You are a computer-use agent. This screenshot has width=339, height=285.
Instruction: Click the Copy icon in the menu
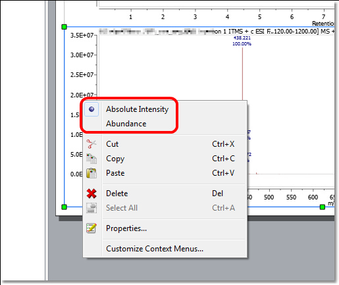91,159
